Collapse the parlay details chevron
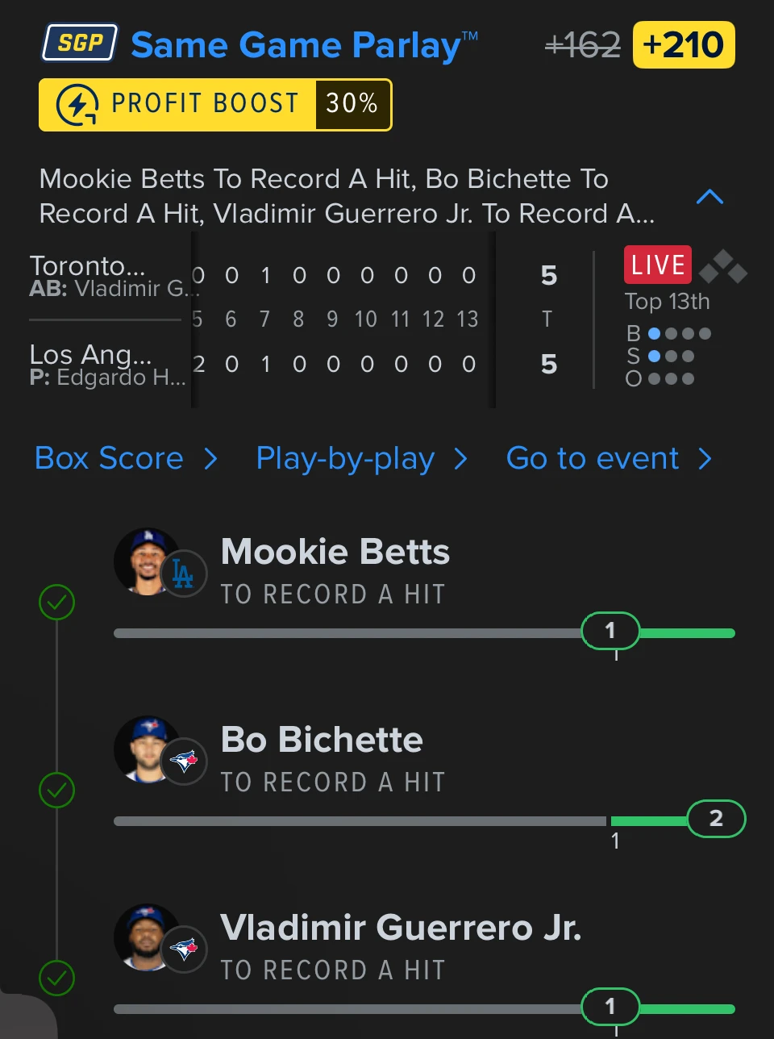Image resolution: width=774 pixels, height=1039 pixels. pyautogui.click(x=709, y=197)
